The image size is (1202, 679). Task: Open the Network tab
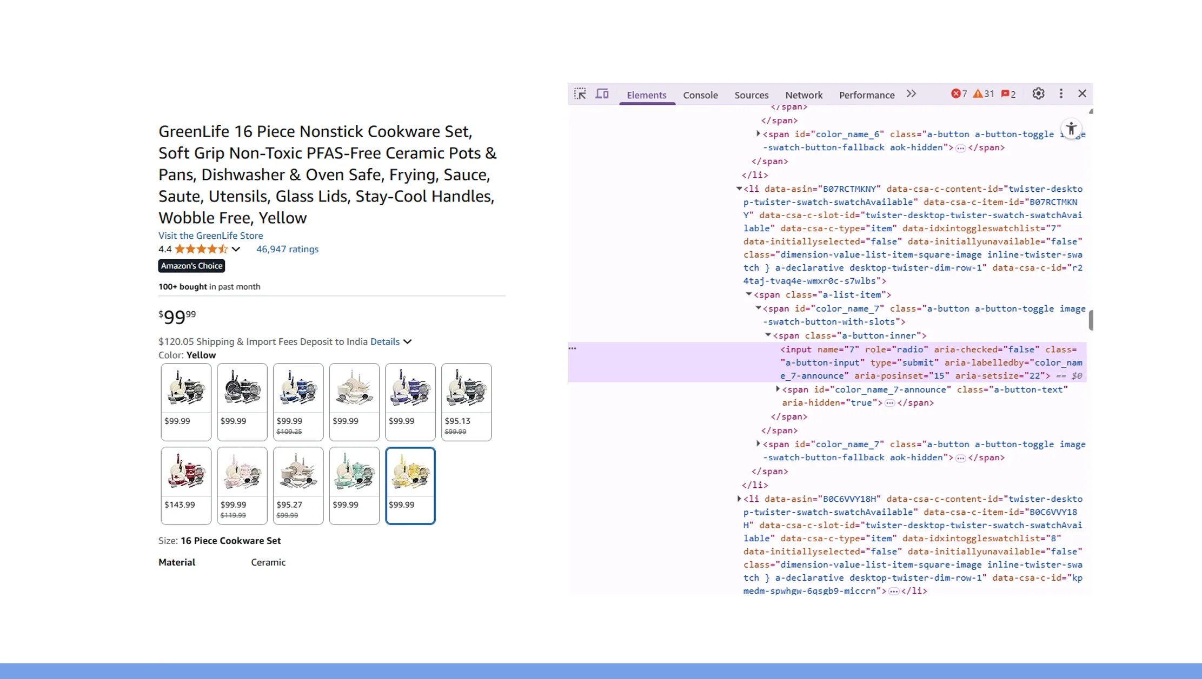[x=803, y=95]
